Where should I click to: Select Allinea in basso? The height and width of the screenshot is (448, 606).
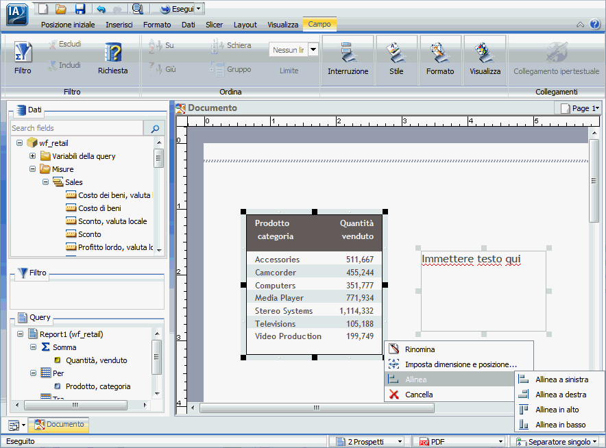point(560,425)
